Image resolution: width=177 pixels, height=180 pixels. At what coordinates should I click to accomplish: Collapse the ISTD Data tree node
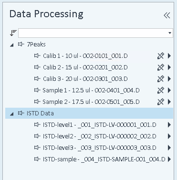[12, 114]
